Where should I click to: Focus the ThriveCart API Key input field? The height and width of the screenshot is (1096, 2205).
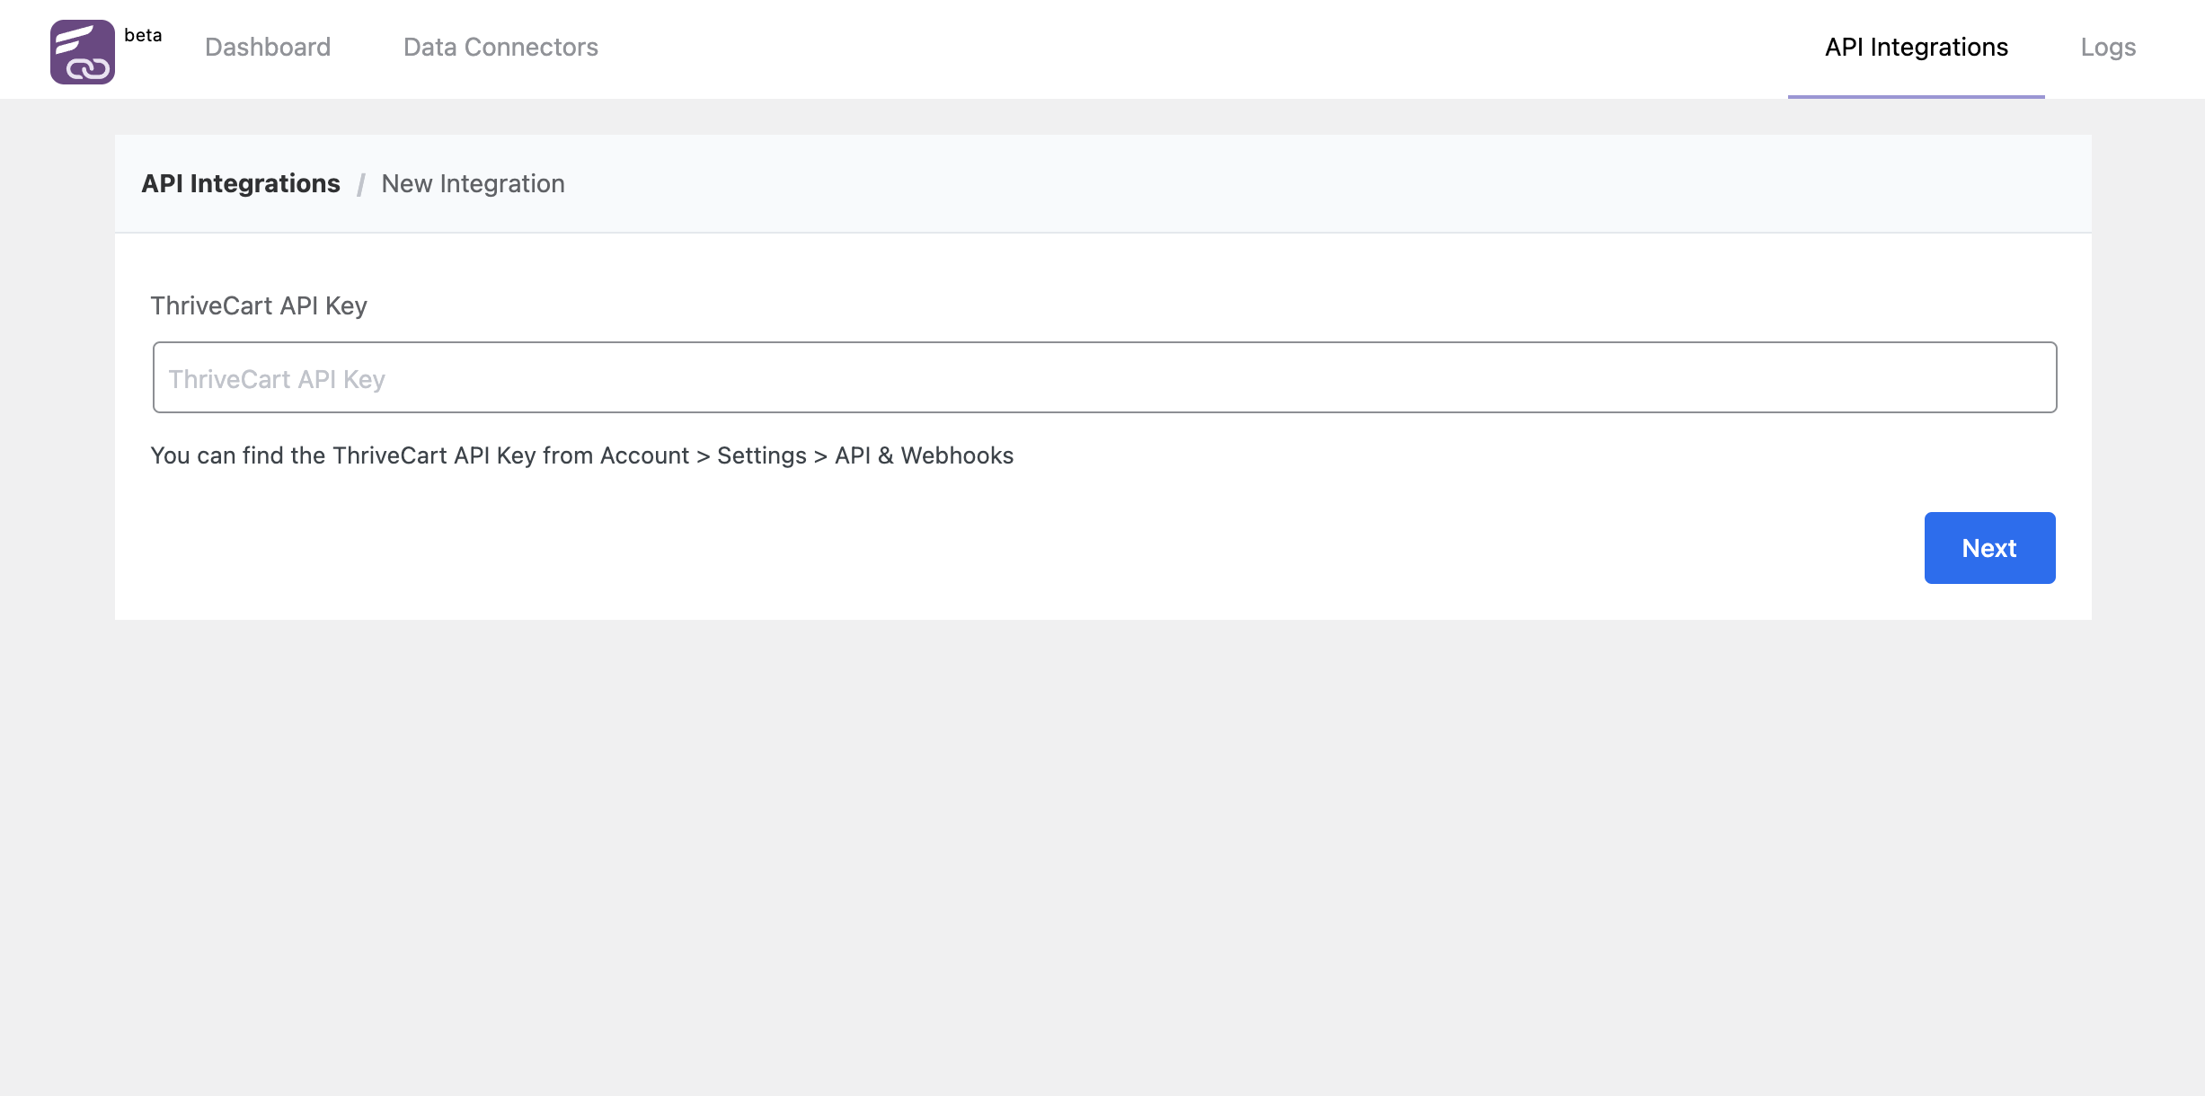[x=1104, y=377]
